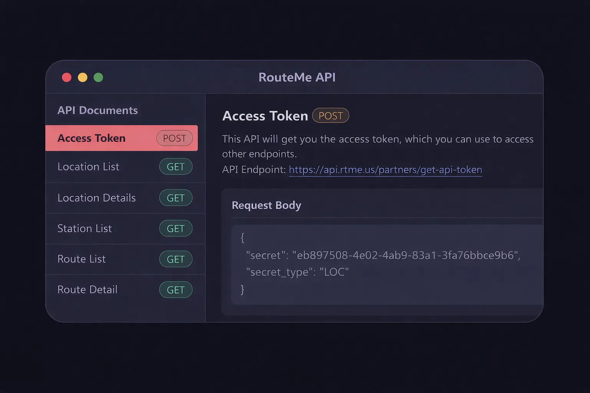Select the Location Details sidebar entry
The width and height of the screenshot is (590, 393).
(x=96, y=198)
